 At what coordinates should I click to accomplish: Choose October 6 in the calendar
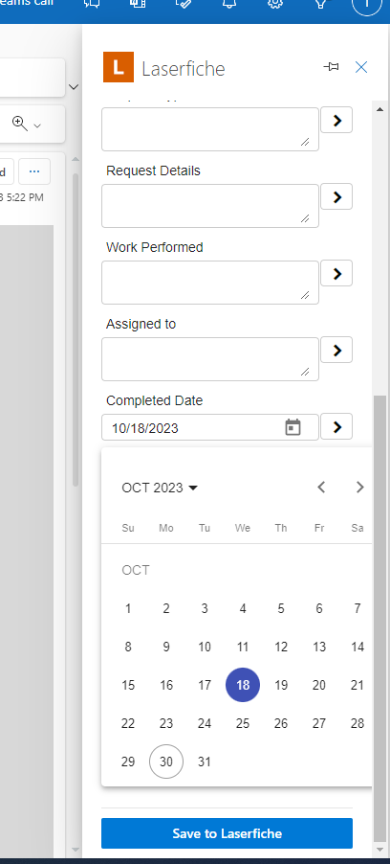[319, 608]
